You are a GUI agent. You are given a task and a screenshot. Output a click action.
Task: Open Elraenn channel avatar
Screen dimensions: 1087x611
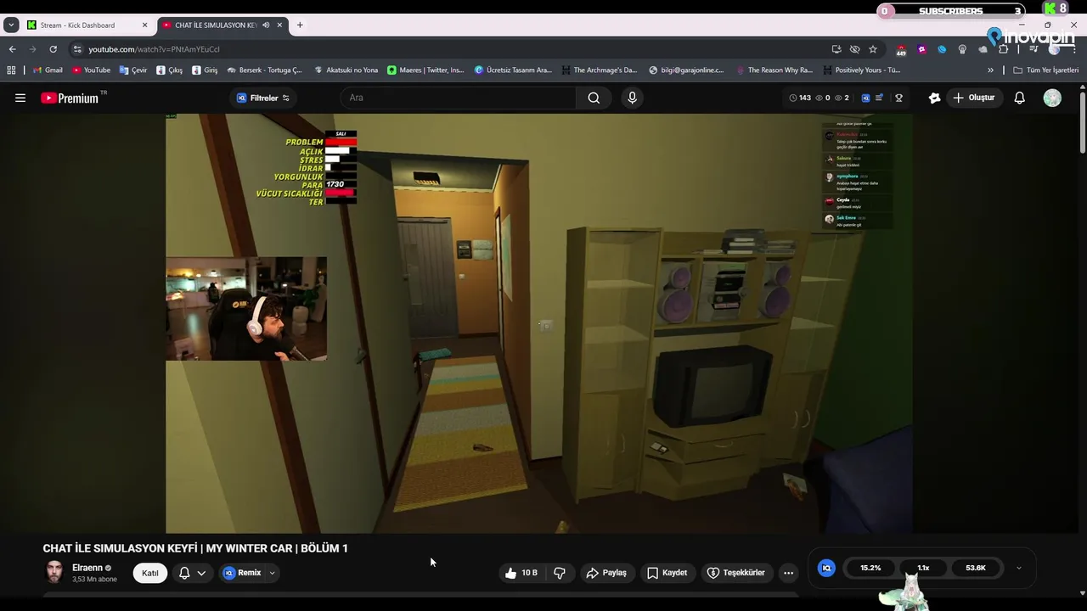click(x=54, y=572)
